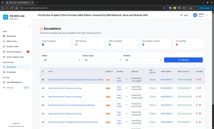
Task: Open the Severity filter dropdown
Action: point(143,60)
